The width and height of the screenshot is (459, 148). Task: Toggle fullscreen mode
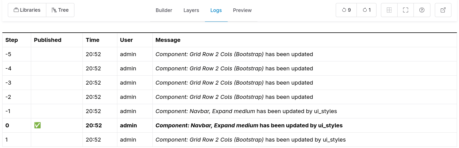click(405, 10)
